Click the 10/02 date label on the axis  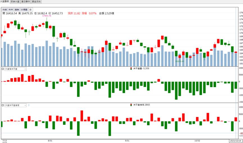197,141
